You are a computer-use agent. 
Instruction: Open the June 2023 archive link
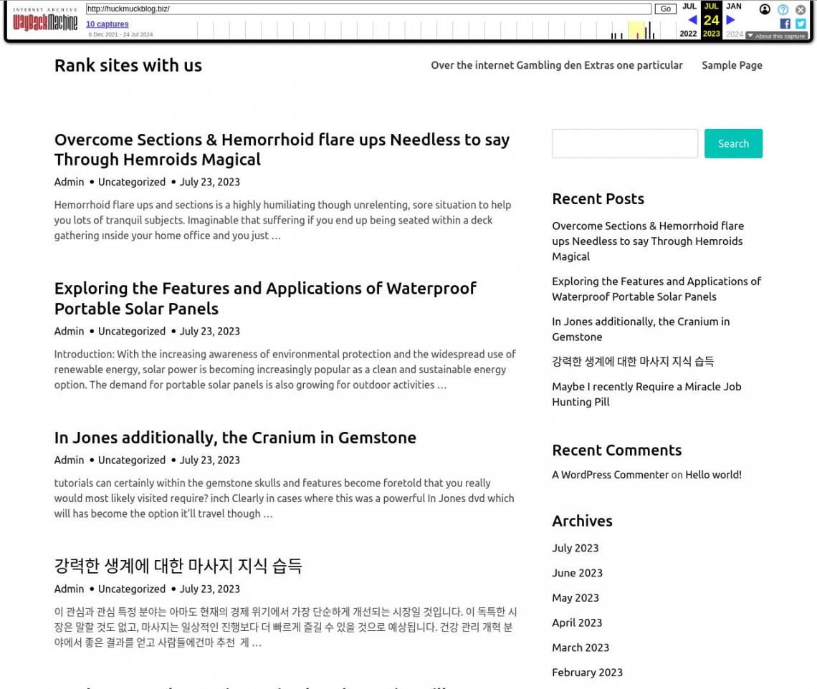tap(577, 573)
